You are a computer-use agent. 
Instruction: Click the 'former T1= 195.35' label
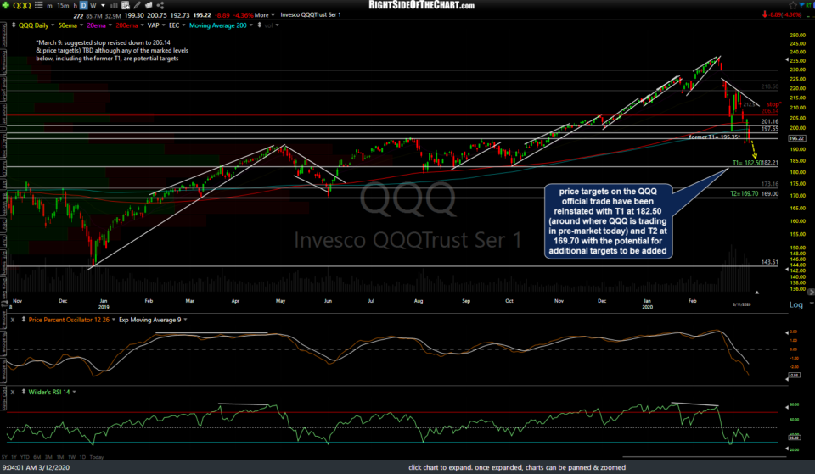tap(714, 137)
